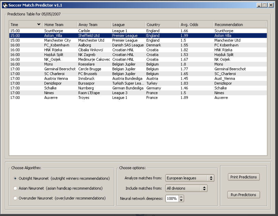Minimize the Soccer Match Predictor window

click(259, 5)
